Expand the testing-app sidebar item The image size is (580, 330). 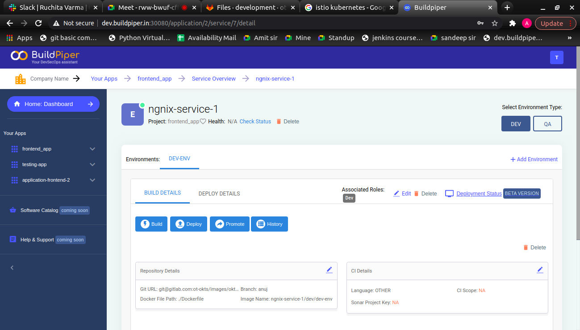[92, 164]
